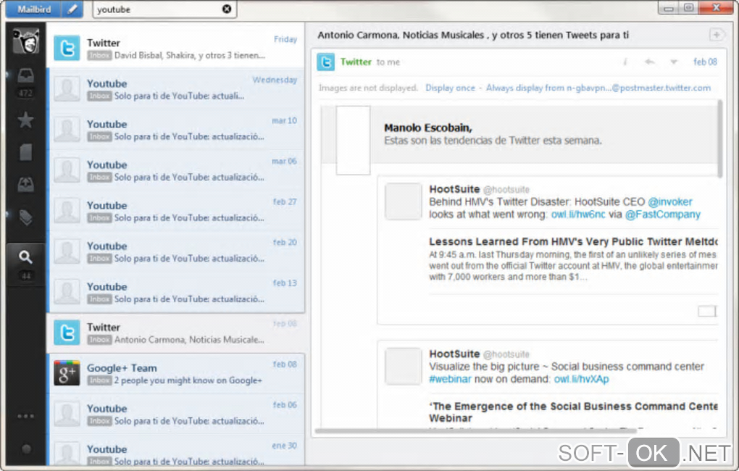The image size is (739, 471).
Task: Open the owl.li/hw6nc link
Action: (x=578, y=214)
